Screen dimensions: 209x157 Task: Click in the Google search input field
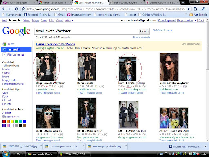coord(87,31)
